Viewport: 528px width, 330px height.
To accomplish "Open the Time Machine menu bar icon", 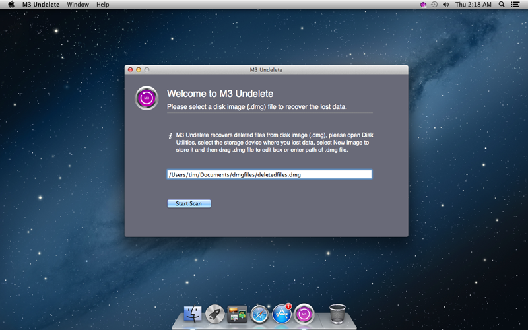I will click(x=434, y=5).
